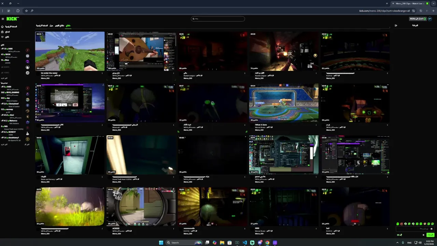
Task: Open options menu for ACEEEE clip
Action: click(x=173, y=229)
